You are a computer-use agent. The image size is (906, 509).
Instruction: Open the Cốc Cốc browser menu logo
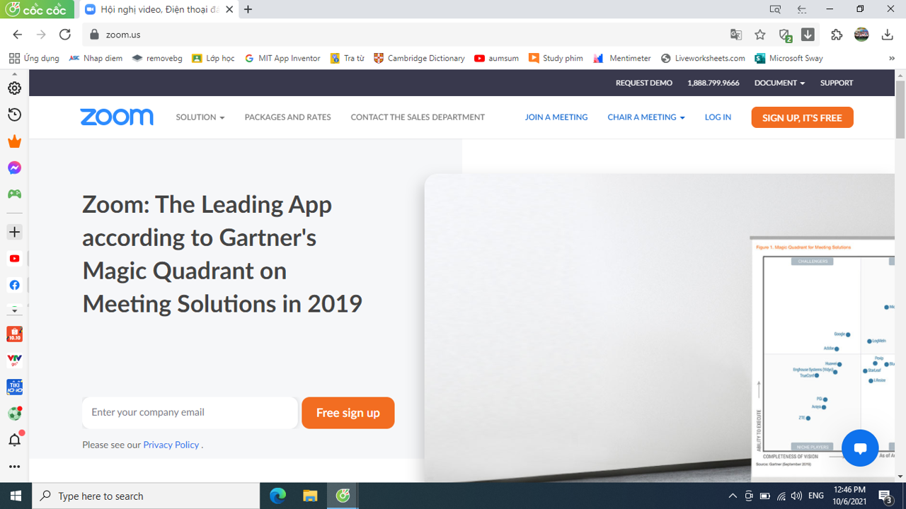(x=36, y=9)
